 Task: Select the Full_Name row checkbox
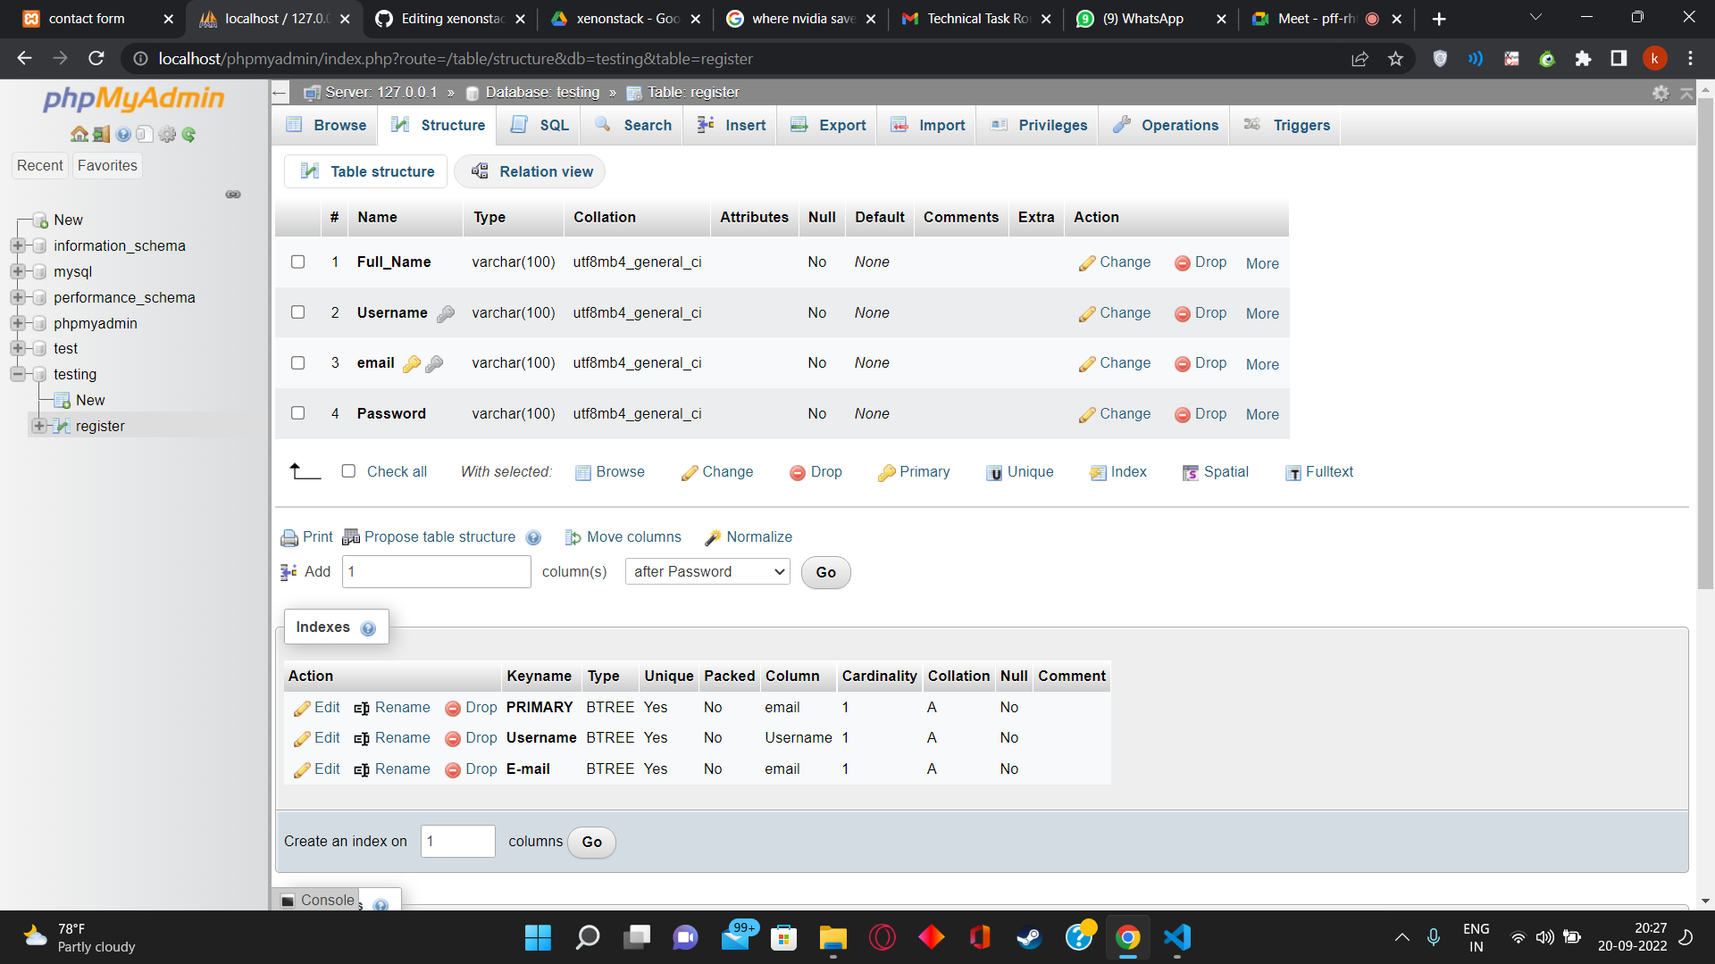pyautogui.click(x=297, y=262)
